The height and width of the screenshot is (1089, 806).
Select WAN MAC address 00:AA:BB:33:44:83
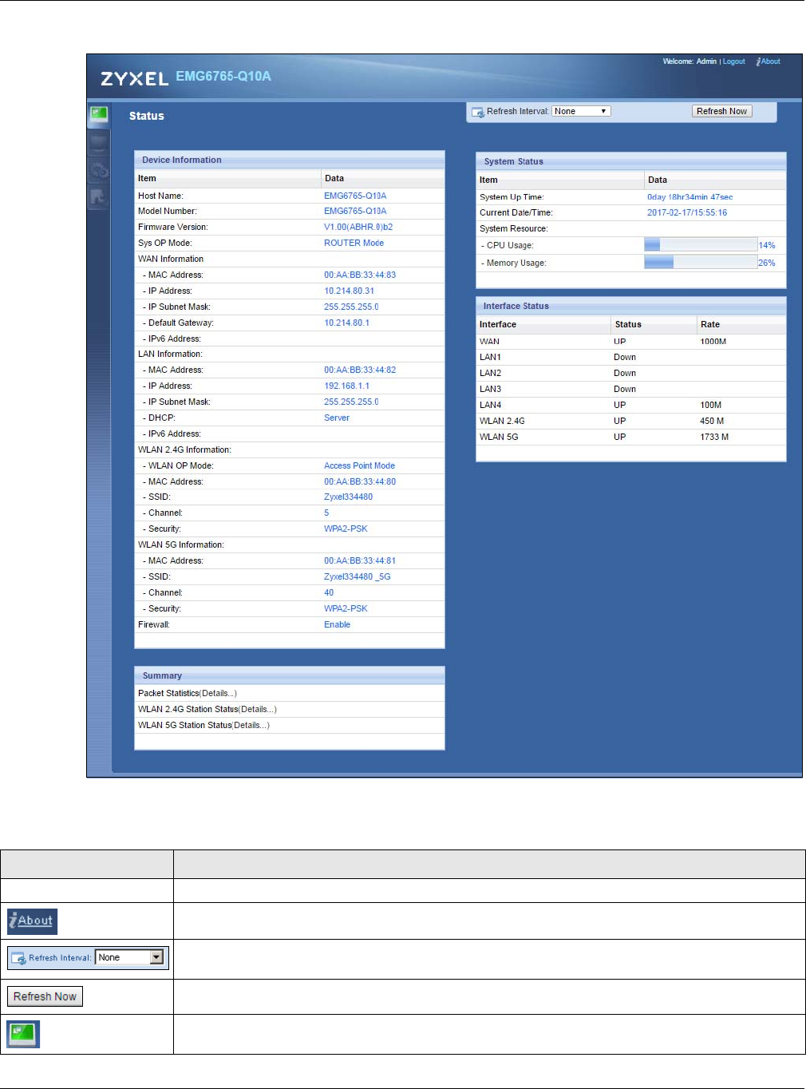coord(360,275)
